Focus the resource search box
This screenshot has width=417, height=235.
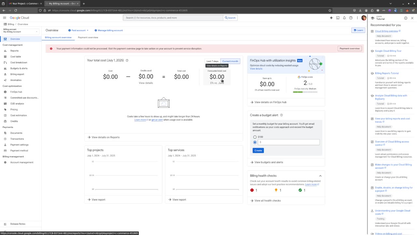(x=173, y=18)
